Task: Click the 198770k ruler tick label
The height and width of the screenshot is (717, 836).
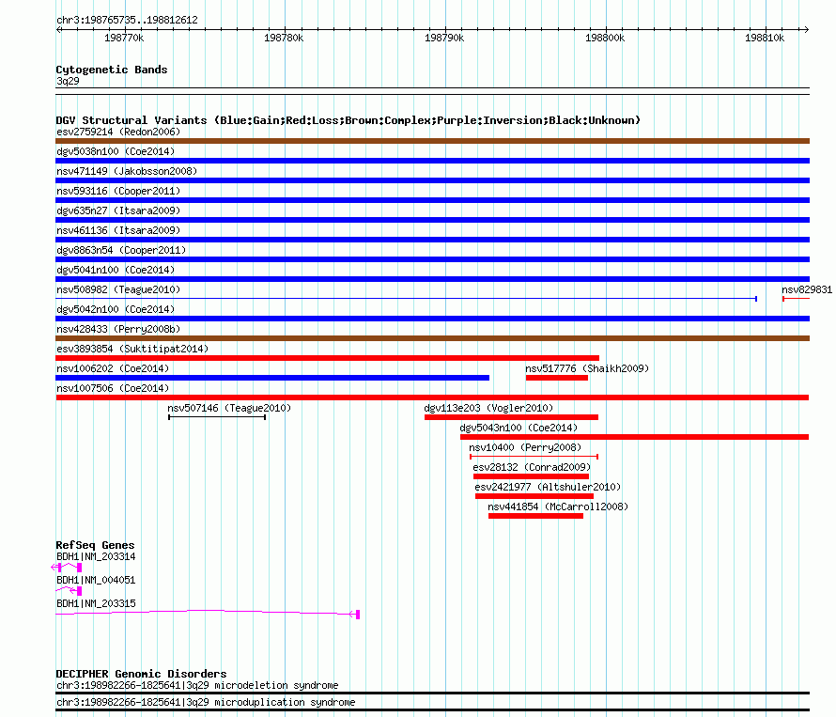Action: pos(124,38)
